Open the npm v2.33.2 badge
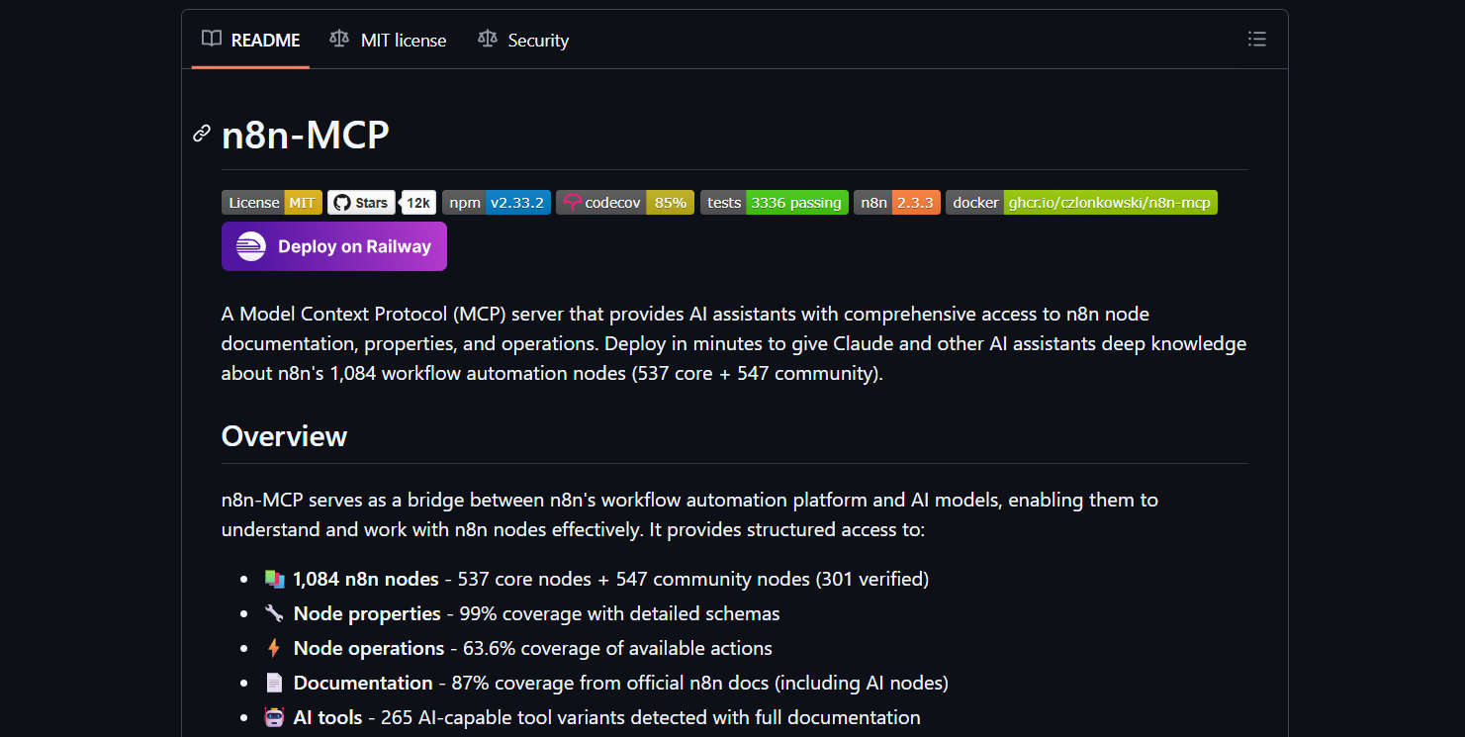The image size is (1465, 737). click(x=496, y=203)
